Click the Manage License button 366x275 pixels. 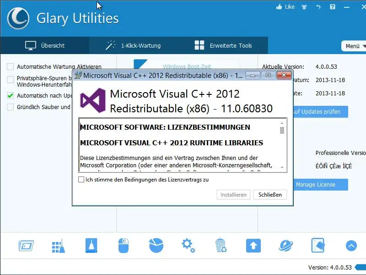click(x=321, y=185)
